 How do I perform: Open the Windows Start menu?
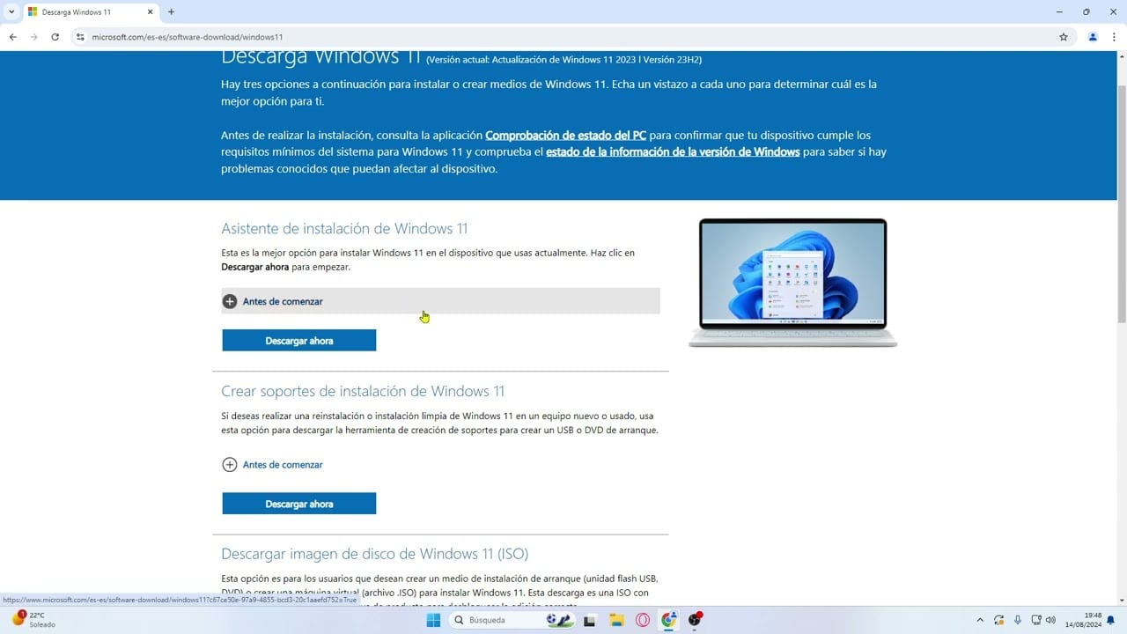point(433,620)
